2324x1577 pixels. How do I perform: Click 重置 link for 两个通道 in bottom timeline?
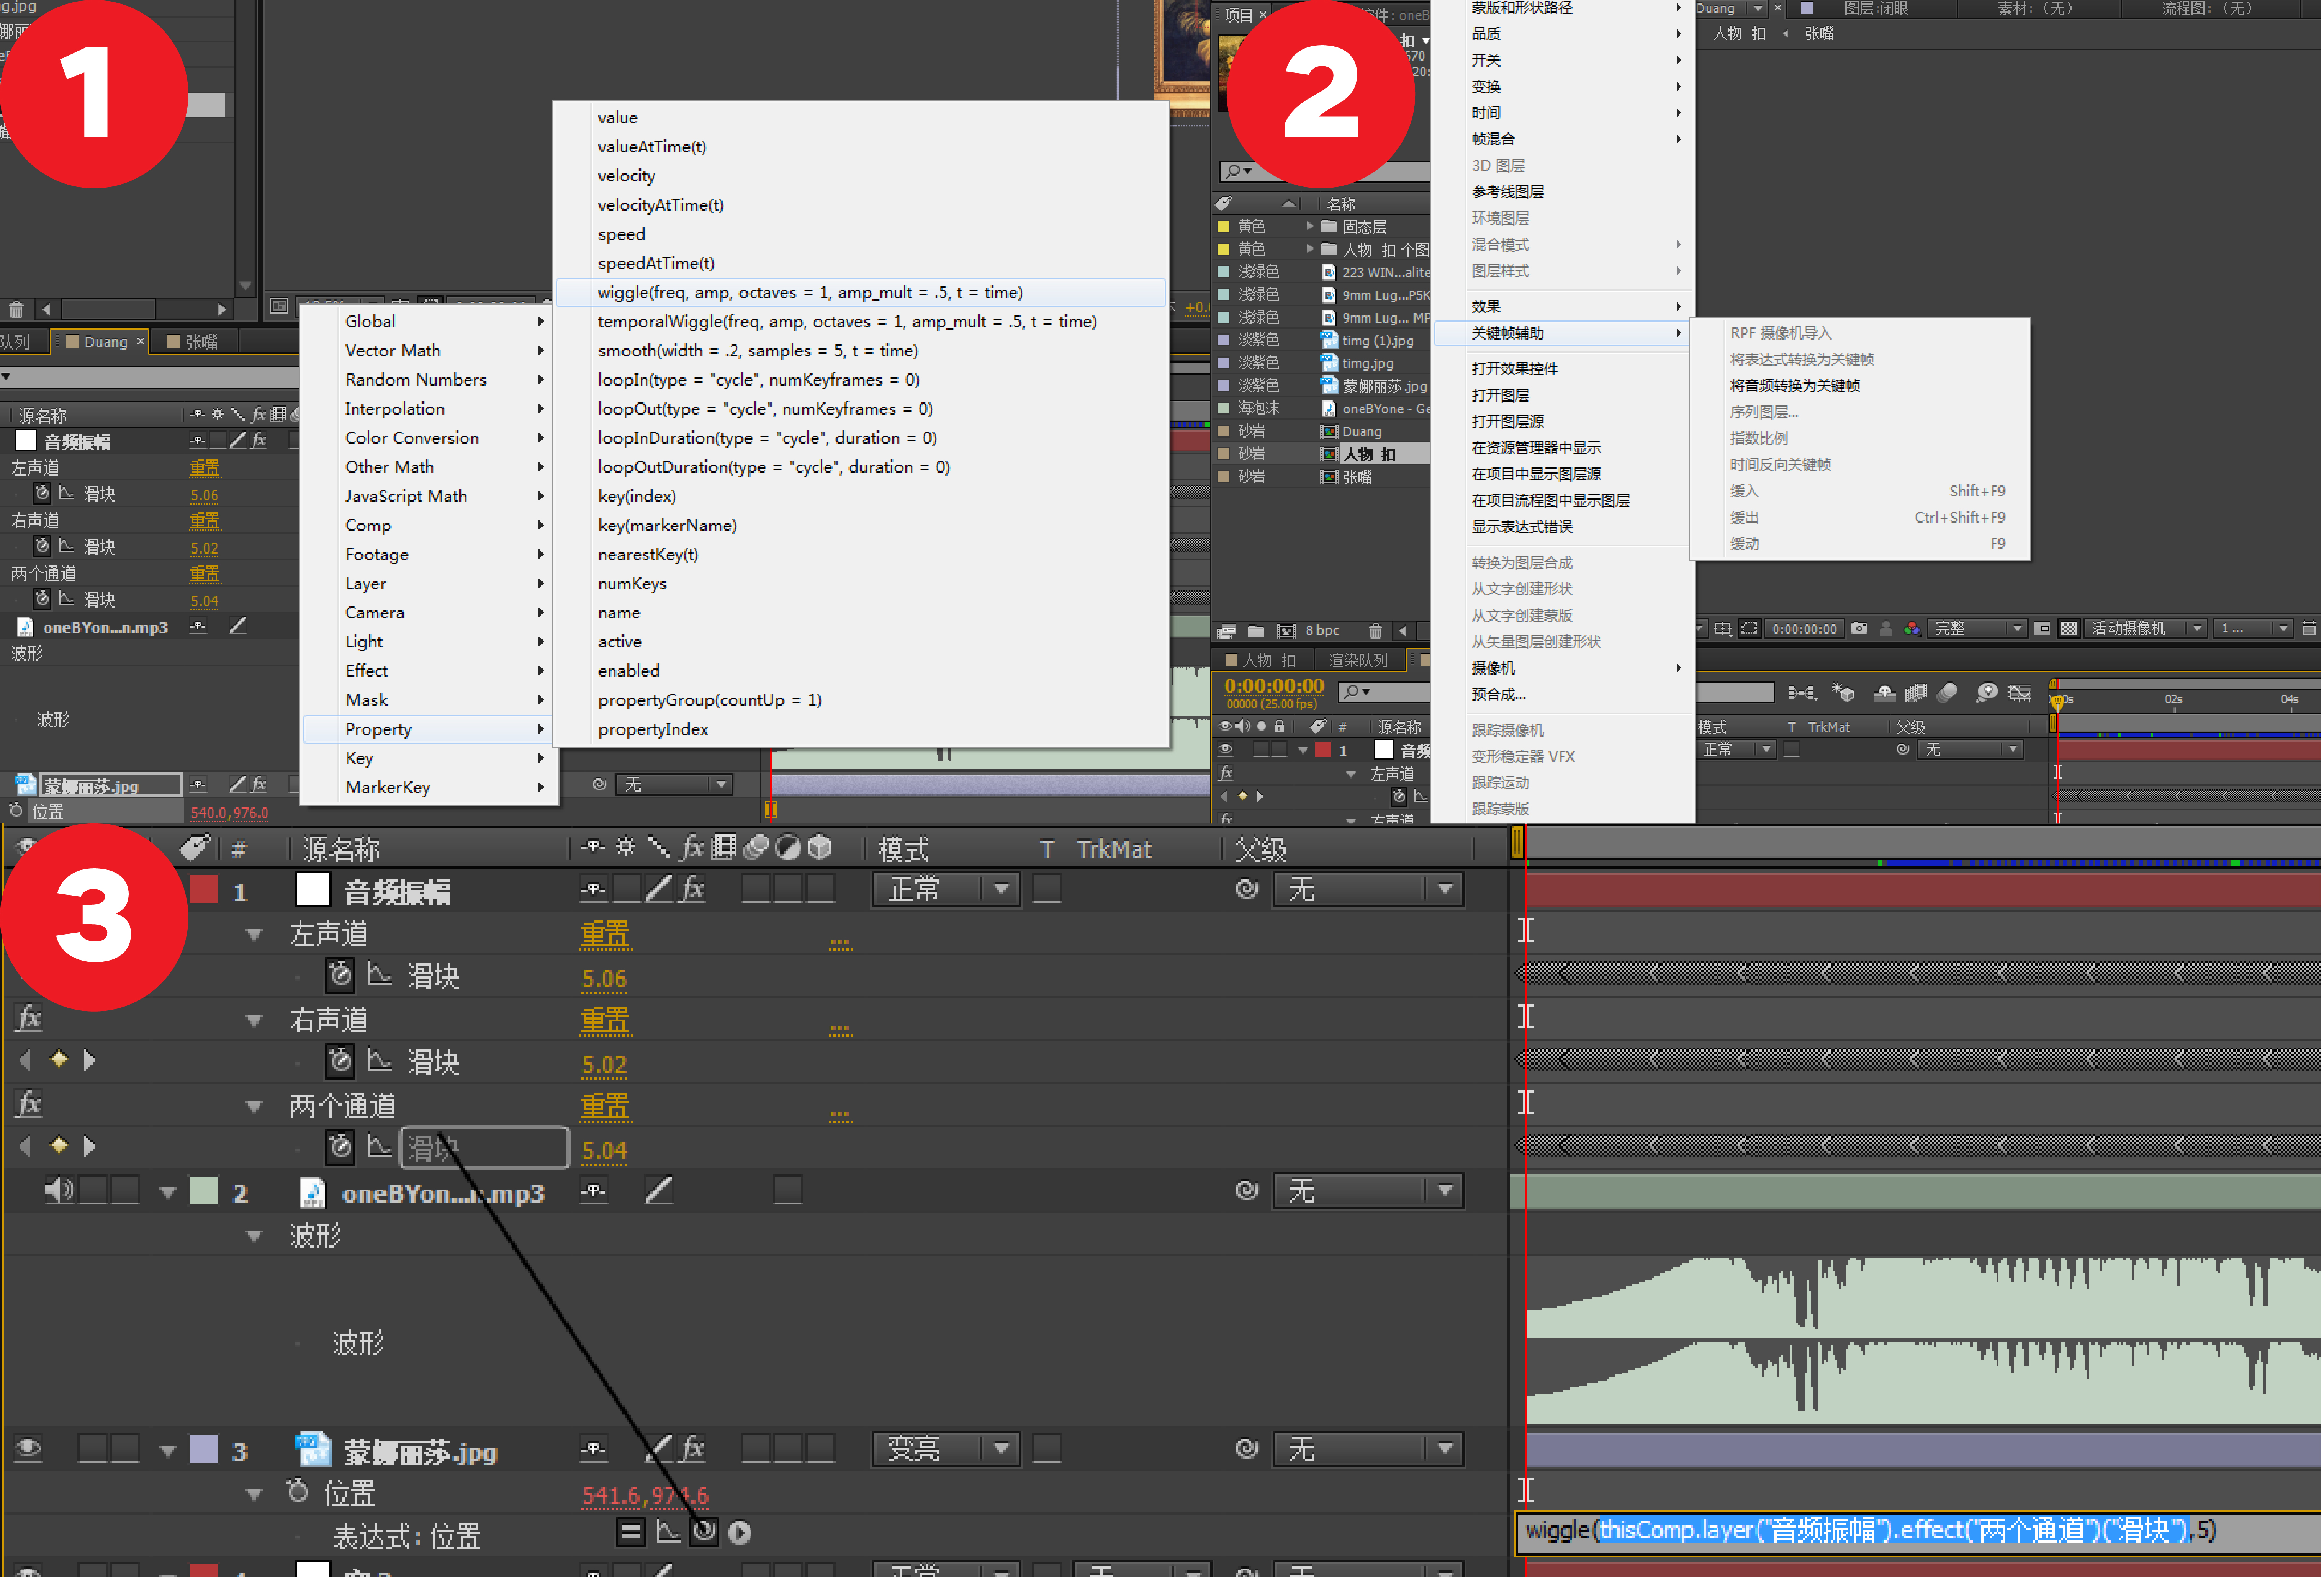(605, 1106)
